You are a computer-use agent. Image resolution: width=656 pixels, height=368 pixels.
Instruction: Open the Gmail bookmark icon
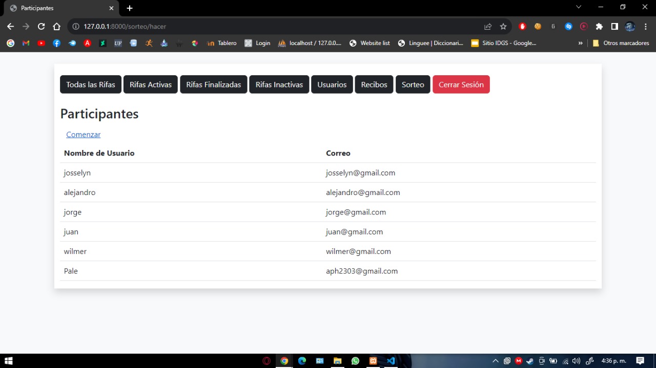click(x=26, y=44)
